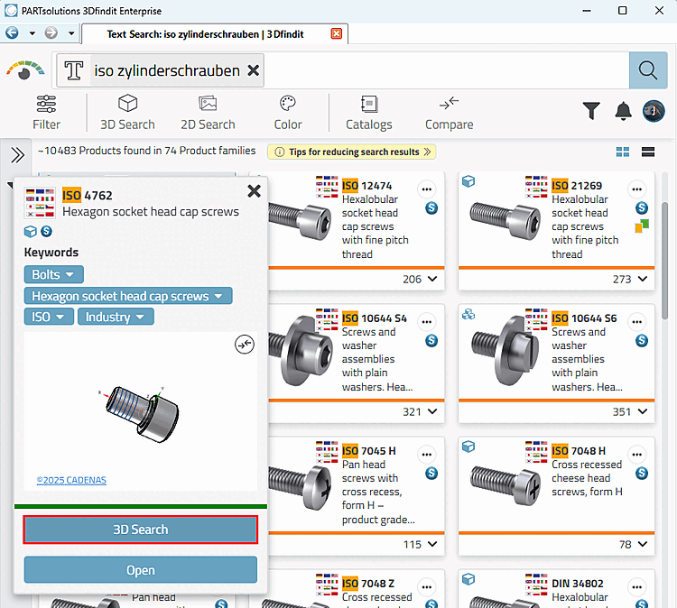Open more options for ISO 7045 H

coord(427,454)
